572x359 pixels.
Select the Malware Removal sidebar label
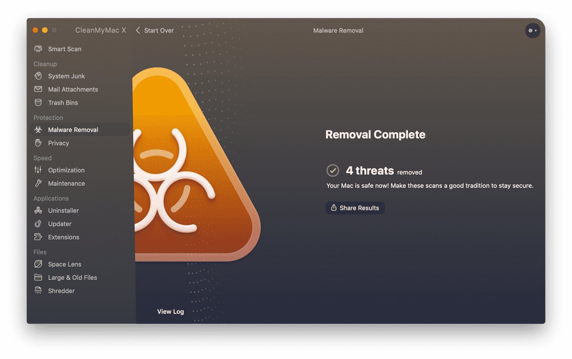73,130
